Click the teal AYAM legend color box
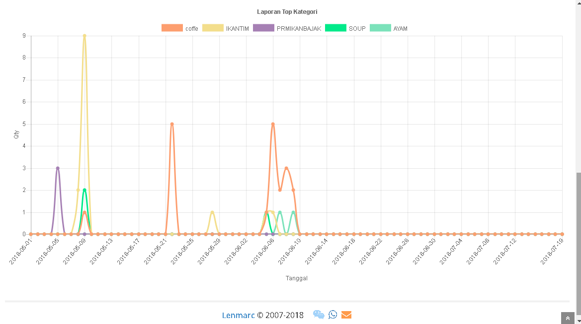This screenshot has width=581, height=324. [380, 28]
